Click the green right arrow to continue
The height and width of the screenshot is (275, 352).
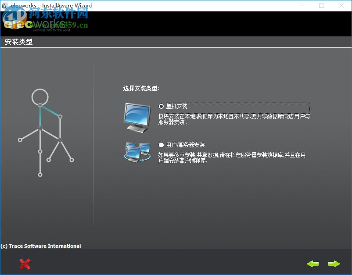point(334,264)
